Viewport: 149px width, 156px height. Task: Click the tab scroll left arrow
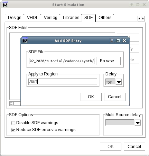(x=139, y=19)
